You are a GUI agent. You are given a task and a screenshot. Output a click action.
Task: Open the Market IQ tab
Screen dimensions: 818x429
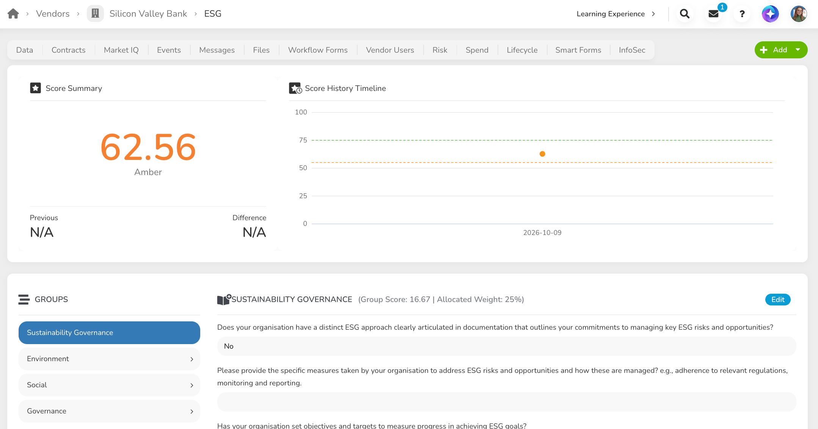pyautogui.click(x=121, y=50)
